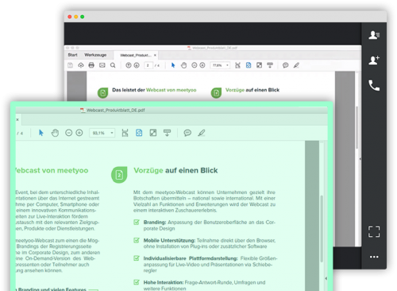
Task: Click read mode icon in front green window
Action: 167,133
